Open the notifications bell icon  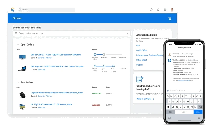[x=158, y=10]
